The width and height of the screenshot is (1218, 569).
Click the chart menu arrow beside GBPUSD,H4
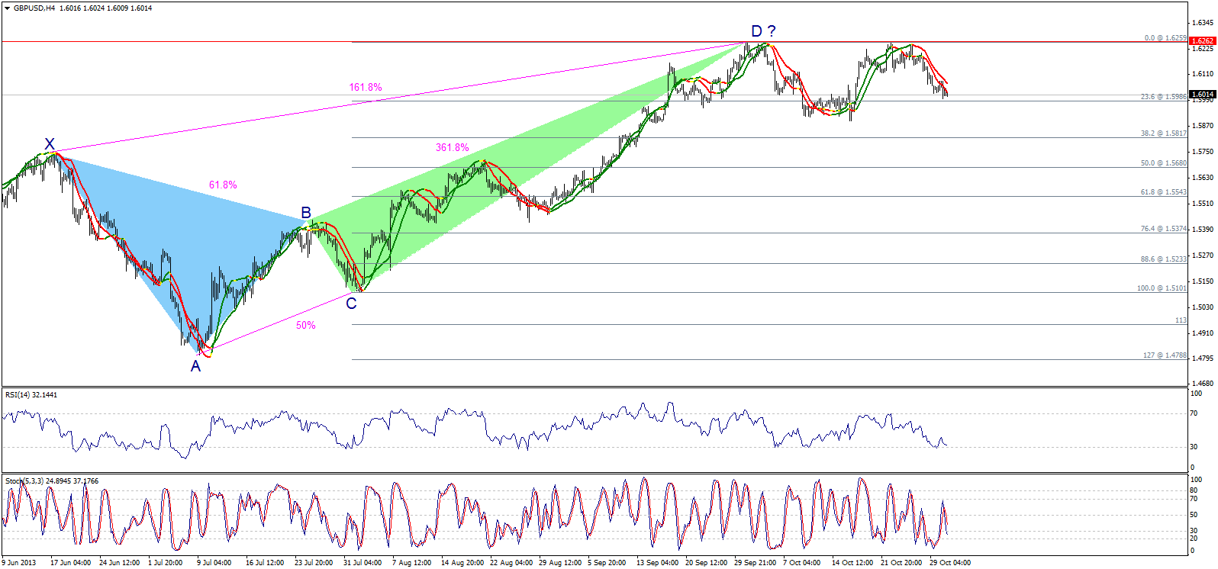pos(7,8)
